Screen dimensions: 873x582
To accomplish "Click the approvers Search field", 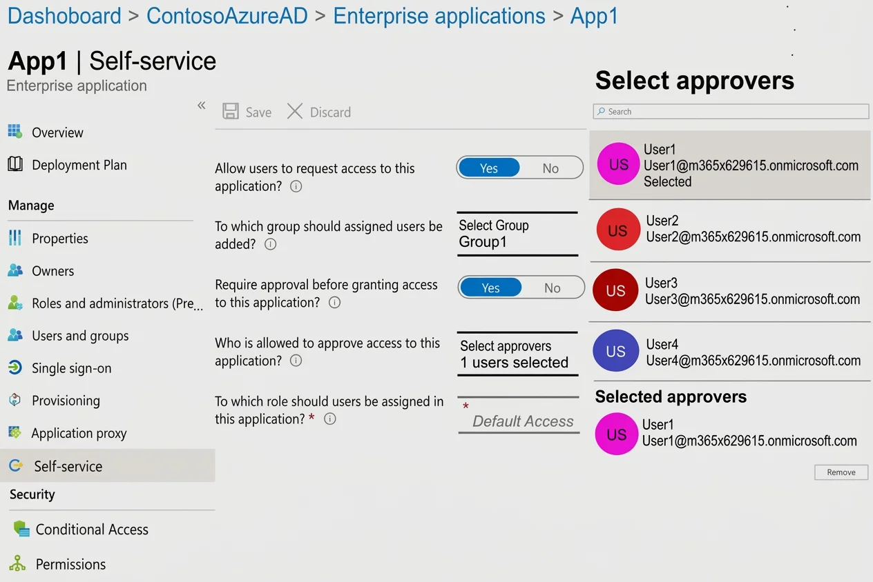I will pyautogui.click(x=731, y=112).
